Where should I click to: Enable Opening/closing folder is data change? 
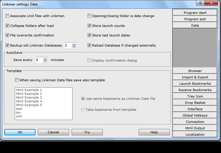coord(89,16)
